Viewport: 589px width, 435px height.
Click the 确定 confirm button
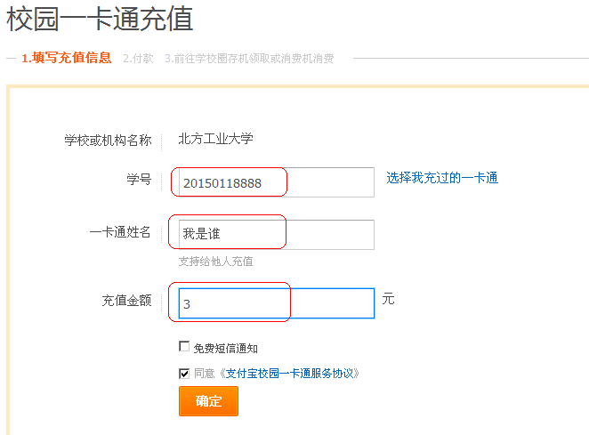click(x=208, y=401)
